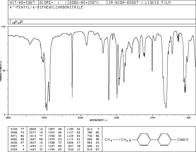Click the 3000 x-axis tick label

click(x=44, y=118)
